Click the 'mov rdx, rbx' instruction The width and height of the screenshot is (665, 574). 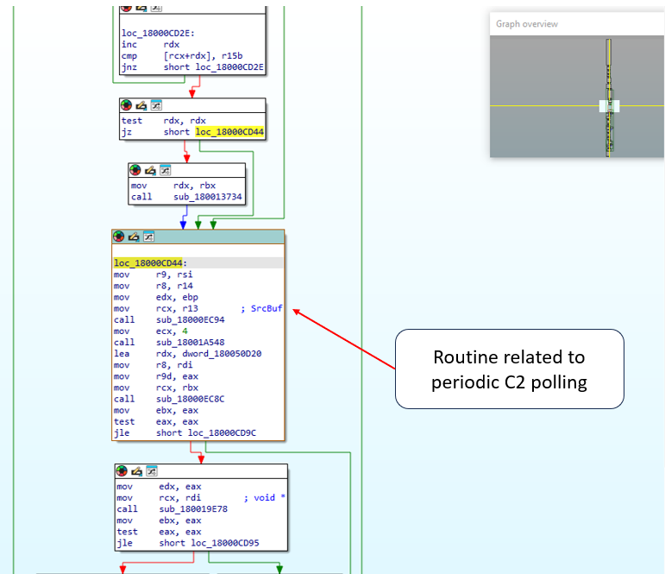pyautogui.click(x=173, y=186)
